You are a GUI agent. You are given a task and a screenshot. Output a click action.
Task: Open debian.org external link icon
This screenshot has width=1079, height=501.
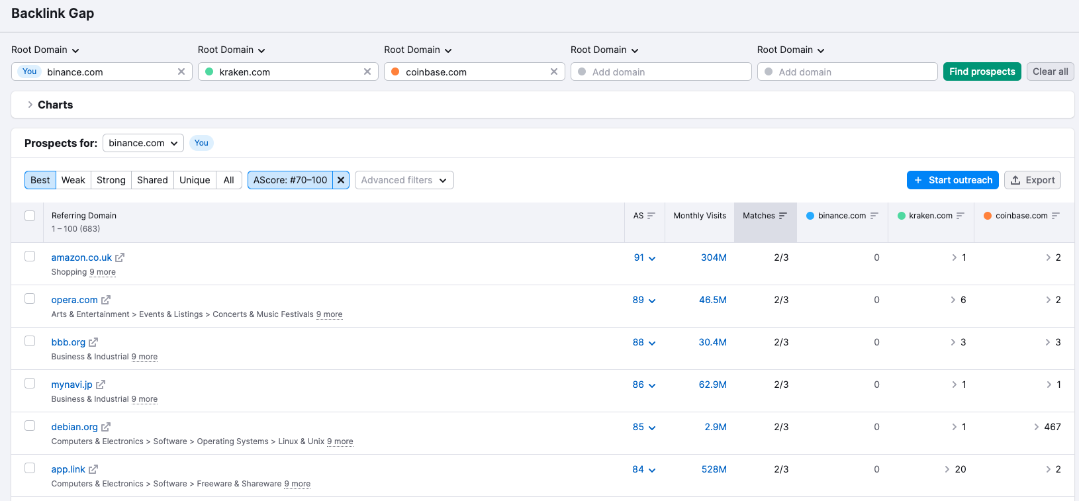point(106,427)
